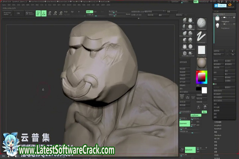Click the Draw mode icon beside Edit
This screenshot has height=159, width=239.
tap(44, 14)
